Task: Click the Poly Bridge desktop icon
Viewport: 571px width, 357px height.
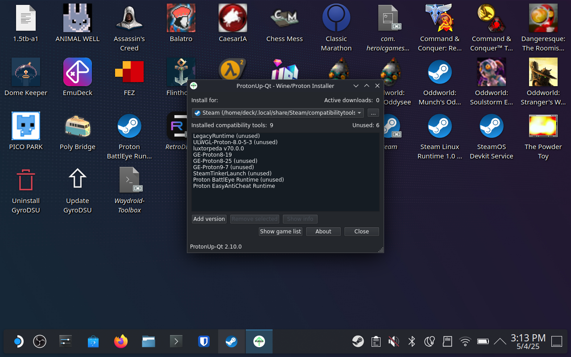Action: (x=78, y=126)
